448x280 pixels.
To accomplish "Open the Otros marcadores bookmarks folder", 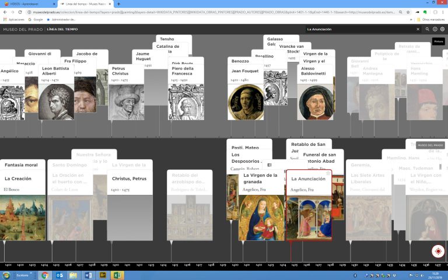I will click(431, 19).
